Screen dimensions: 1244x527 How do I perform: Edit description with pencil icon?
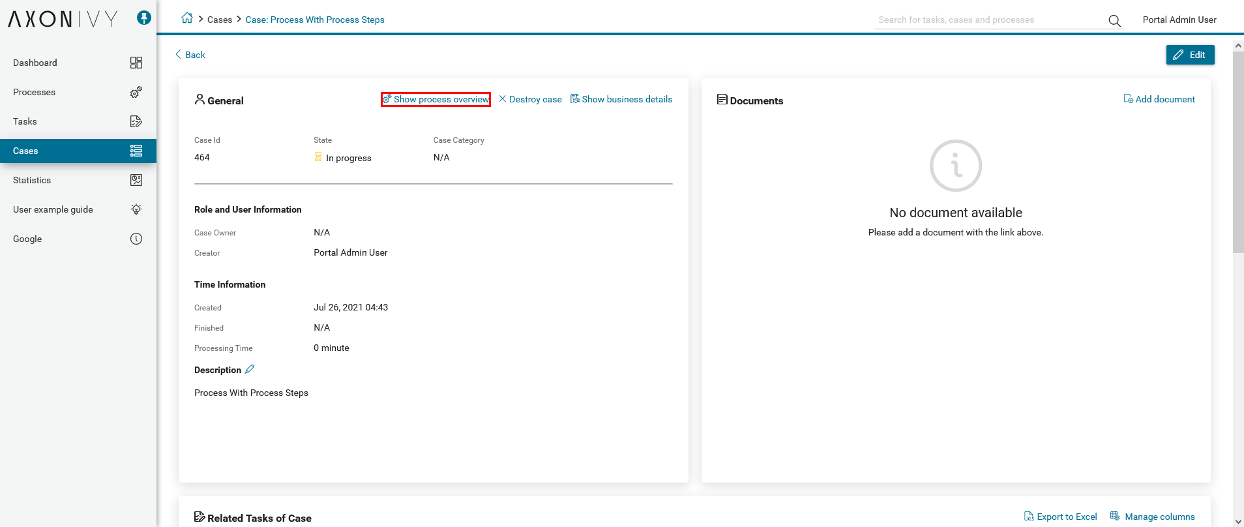[x=250, y=369]
